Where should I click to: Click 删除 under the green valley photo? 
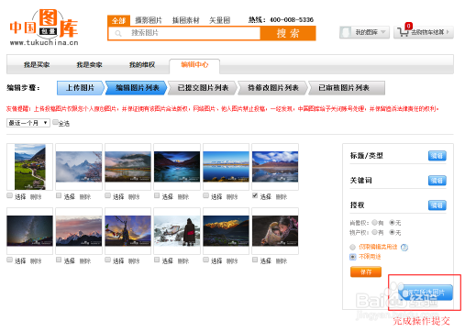(x=36, y=197)
